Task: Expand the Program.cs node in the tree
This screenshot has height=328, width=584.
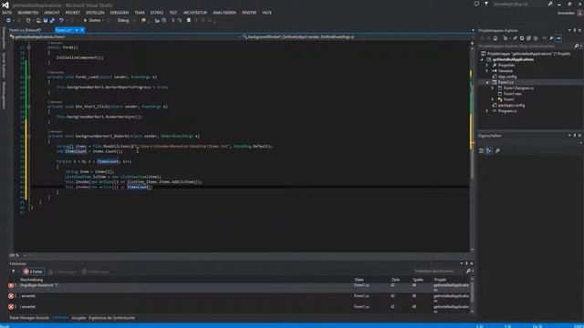Action: pyautogui.click(x=487, y=111)
